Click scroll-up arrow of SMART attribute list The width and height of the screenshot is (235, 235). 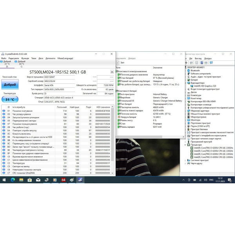[x=112, y=107]
